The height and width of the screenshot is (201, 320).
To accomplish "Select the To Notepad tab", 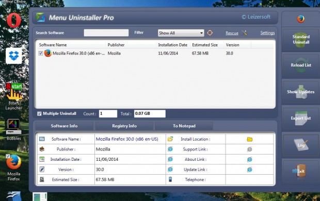I will tap(184, 126).
